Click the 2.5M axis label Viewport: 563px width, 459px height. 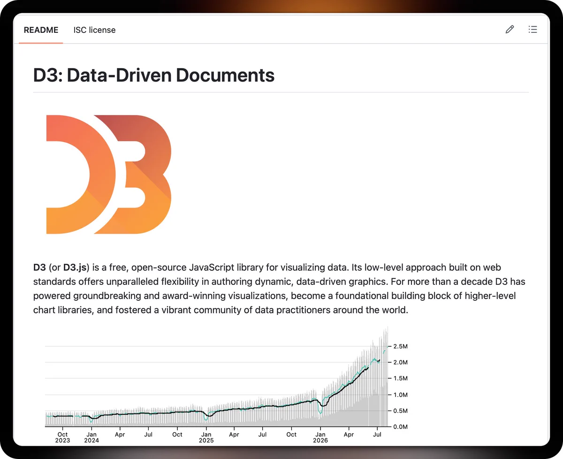tap(400, 346)
